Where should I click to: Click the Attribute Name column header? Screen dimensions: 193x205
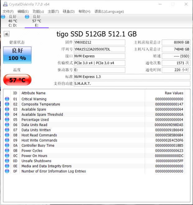82,93
